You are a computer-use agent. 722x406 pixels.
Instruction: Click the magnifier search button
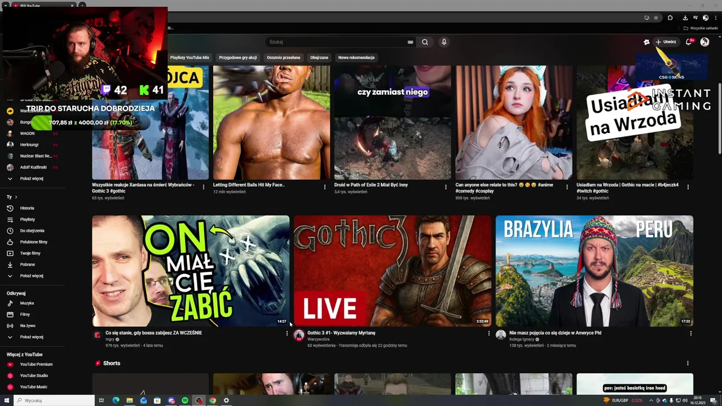[425, 42]
